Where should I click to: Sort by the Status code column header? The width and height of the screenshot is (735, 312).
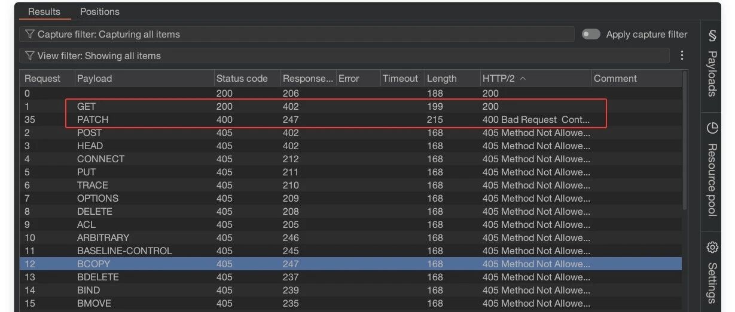coord(247,78)
